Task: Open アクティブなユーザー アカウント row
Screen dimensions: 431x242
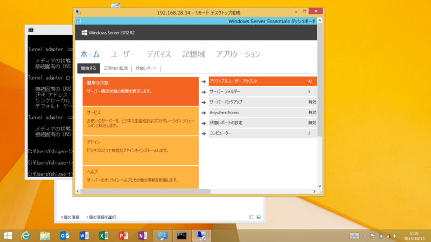Action: pyautogui.click(x=263, y=81)
